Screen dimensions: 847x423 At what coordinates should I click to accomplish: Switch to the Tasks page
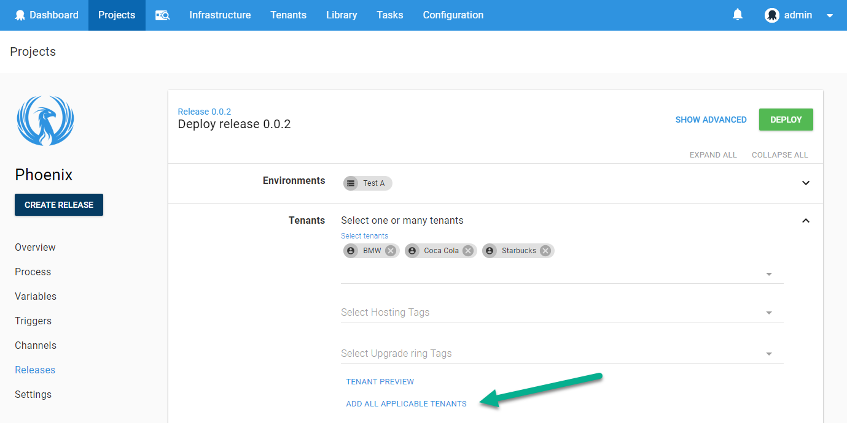(x=389, y=15)
